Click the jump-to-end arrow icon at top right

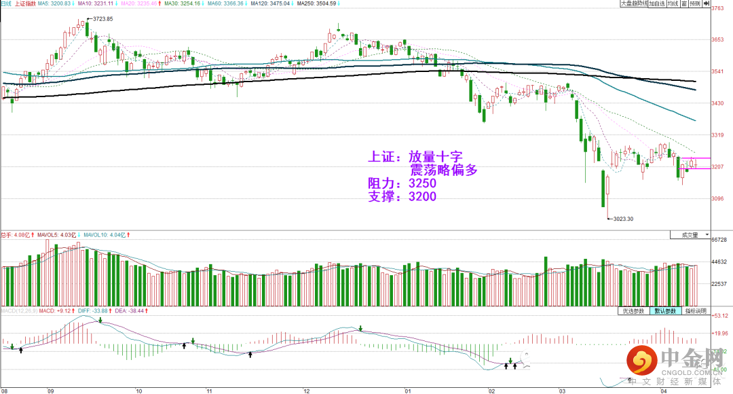coord(706,3)
